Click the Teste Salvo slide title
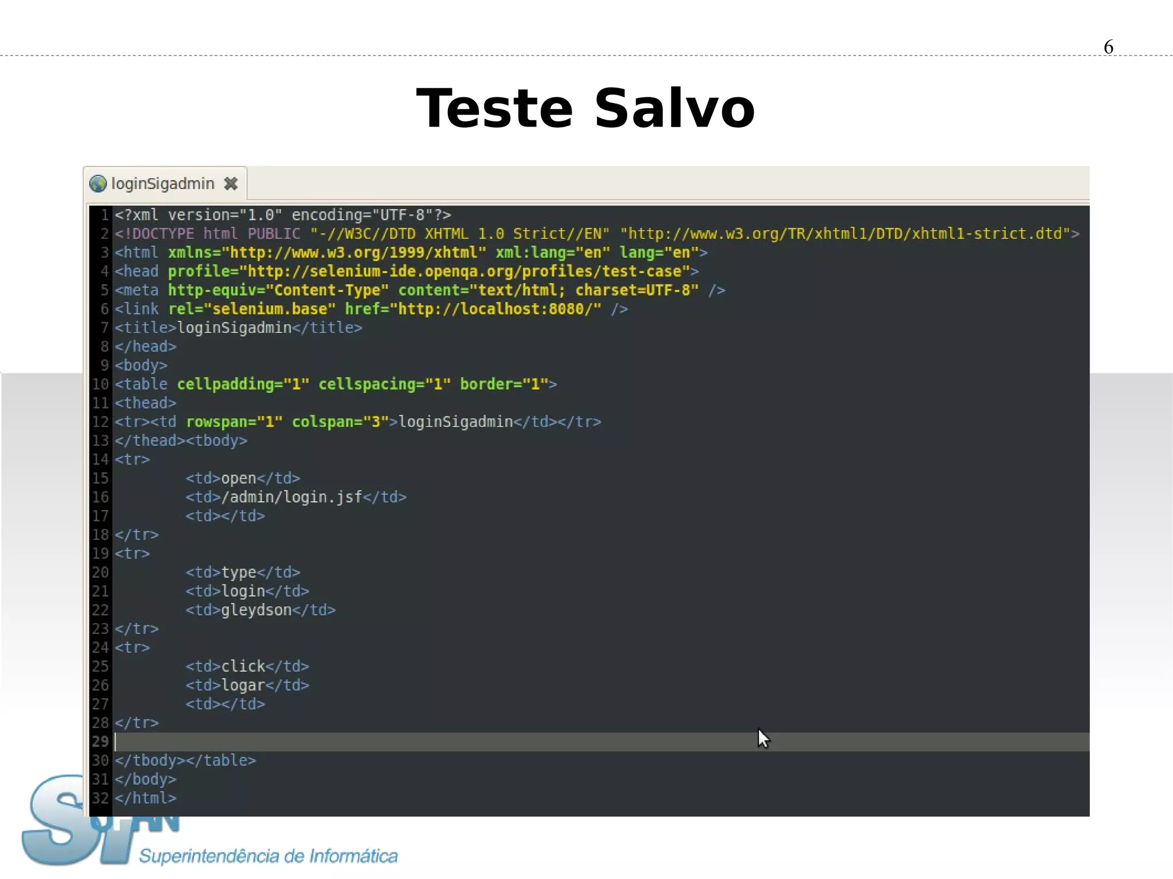The width and height of the screenshot is (1173, 879). 586,108
